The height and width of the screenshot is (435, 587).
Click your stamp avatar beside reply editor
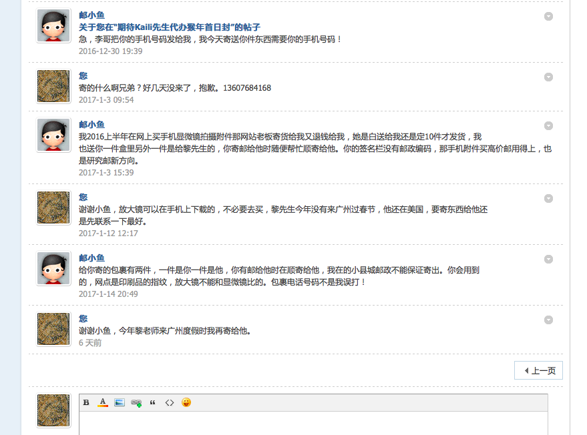click(53, 410)
